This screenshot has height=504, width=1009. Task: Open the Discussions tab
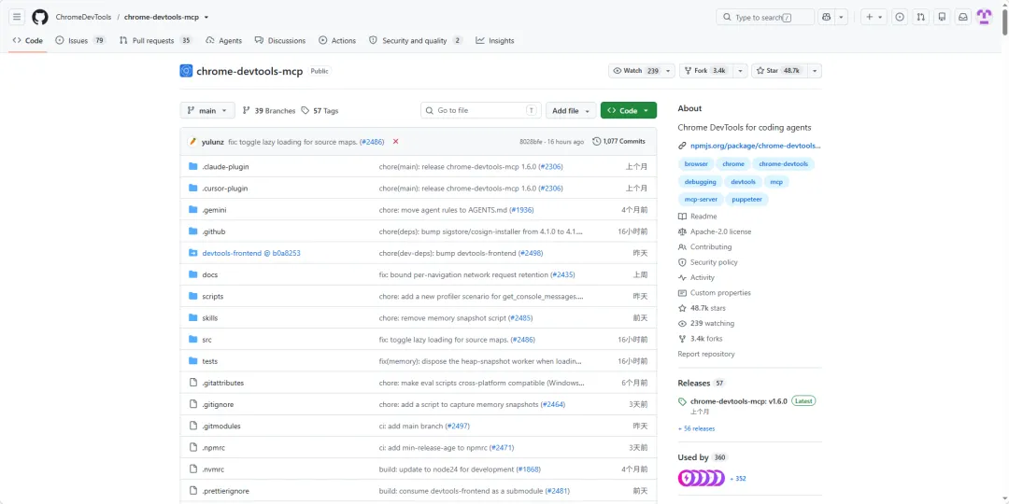(280, 40)
